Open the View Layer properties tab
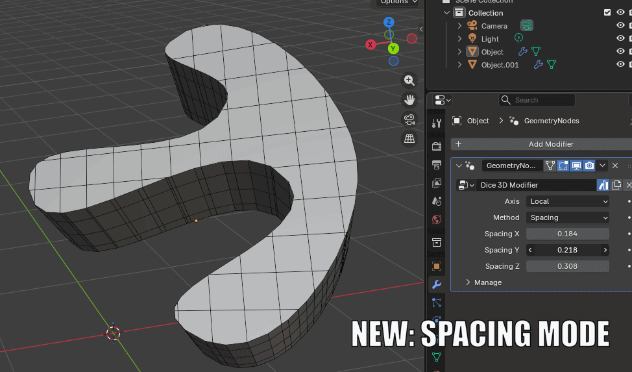The width and height of the screenshot is (632, 372). click(437, 183)
